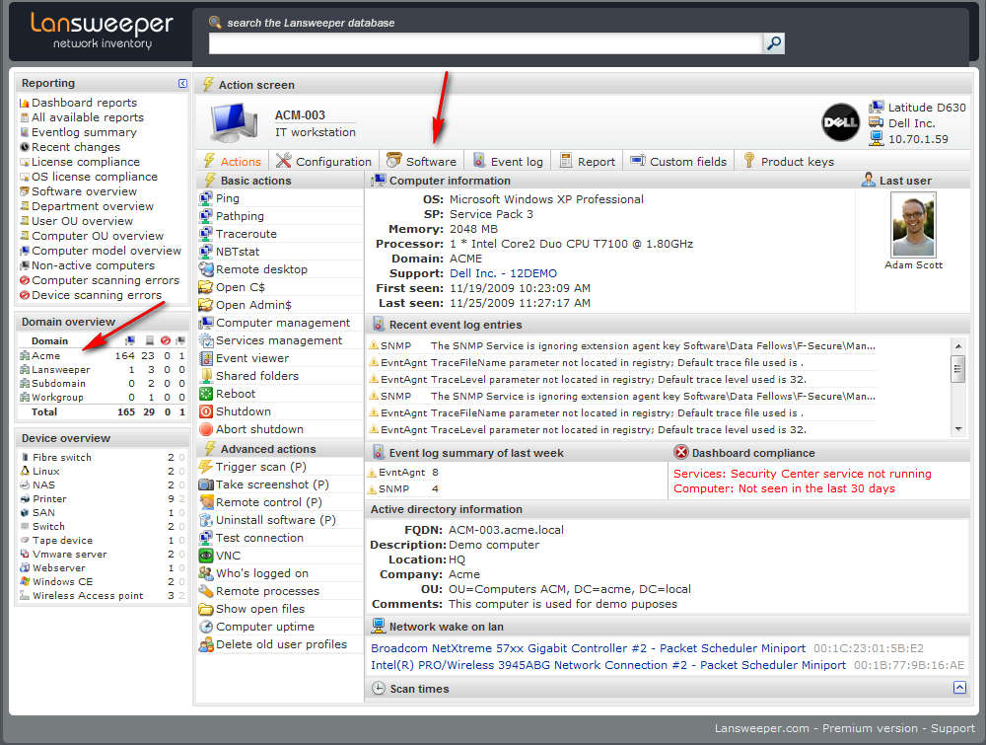Viewport: 986px width, 745px height.
Task: Click the Ping action icon
Action: 206,198
